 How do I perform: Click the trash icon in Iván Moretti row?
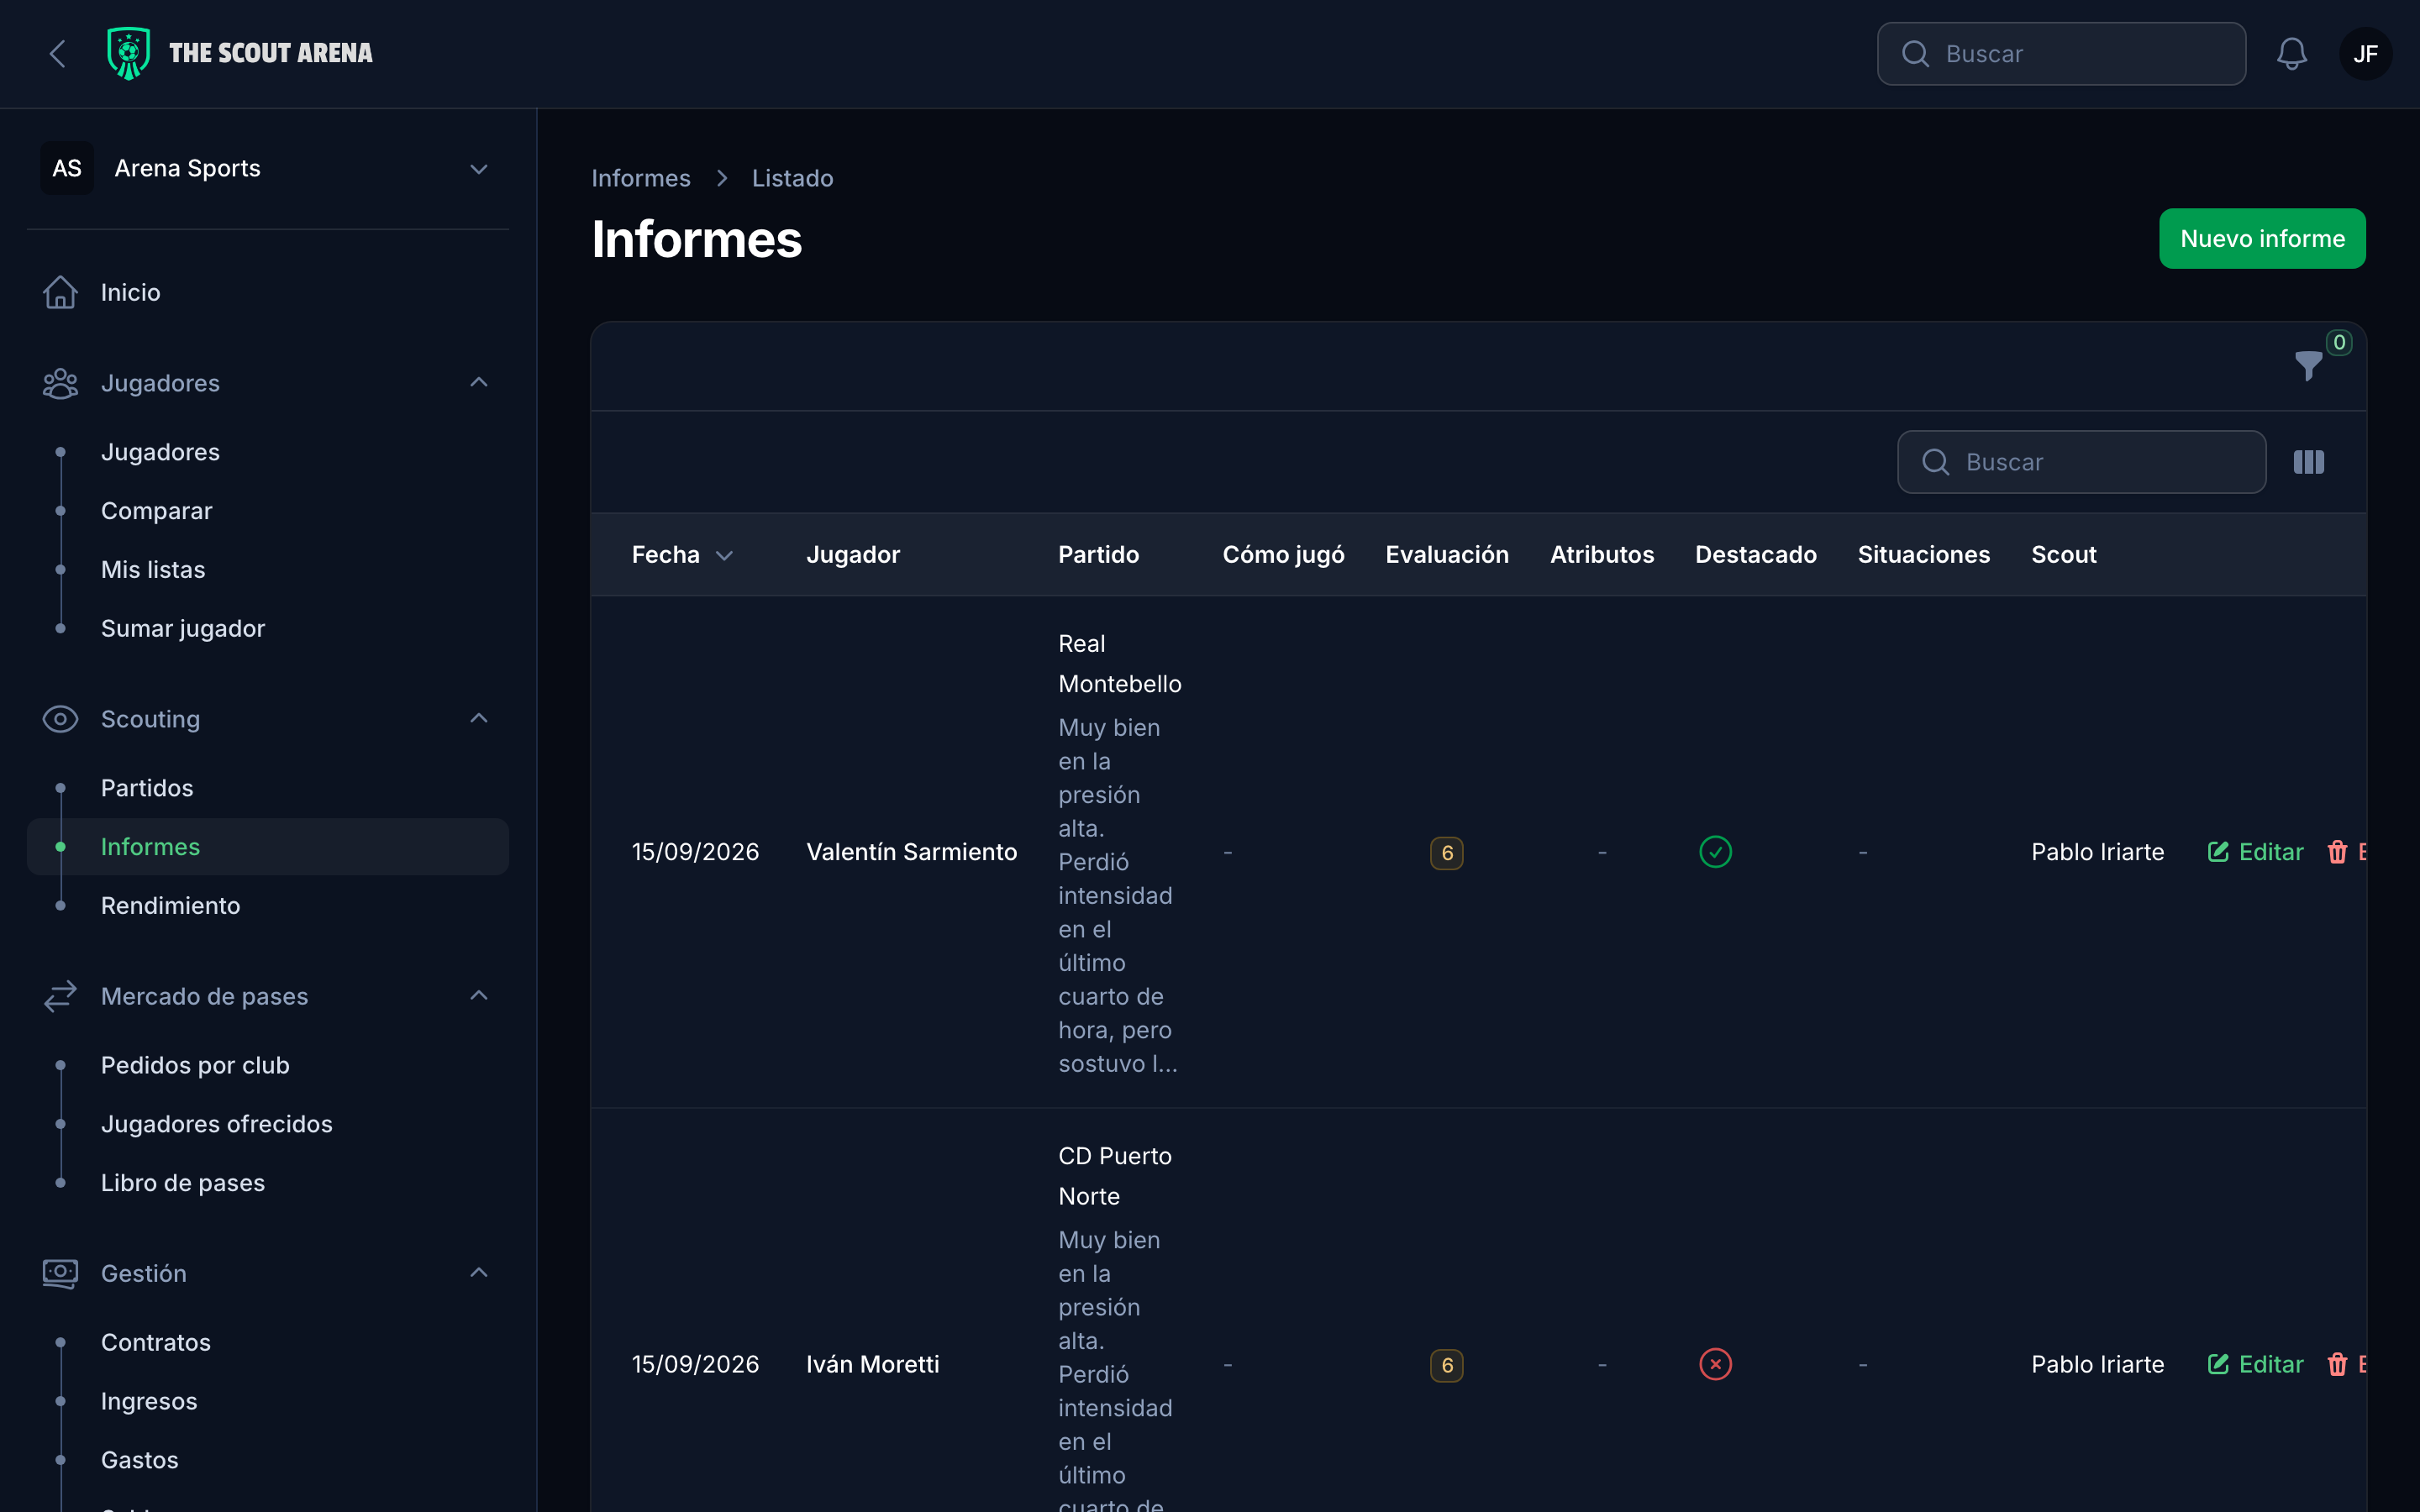pos(2337,1364)
